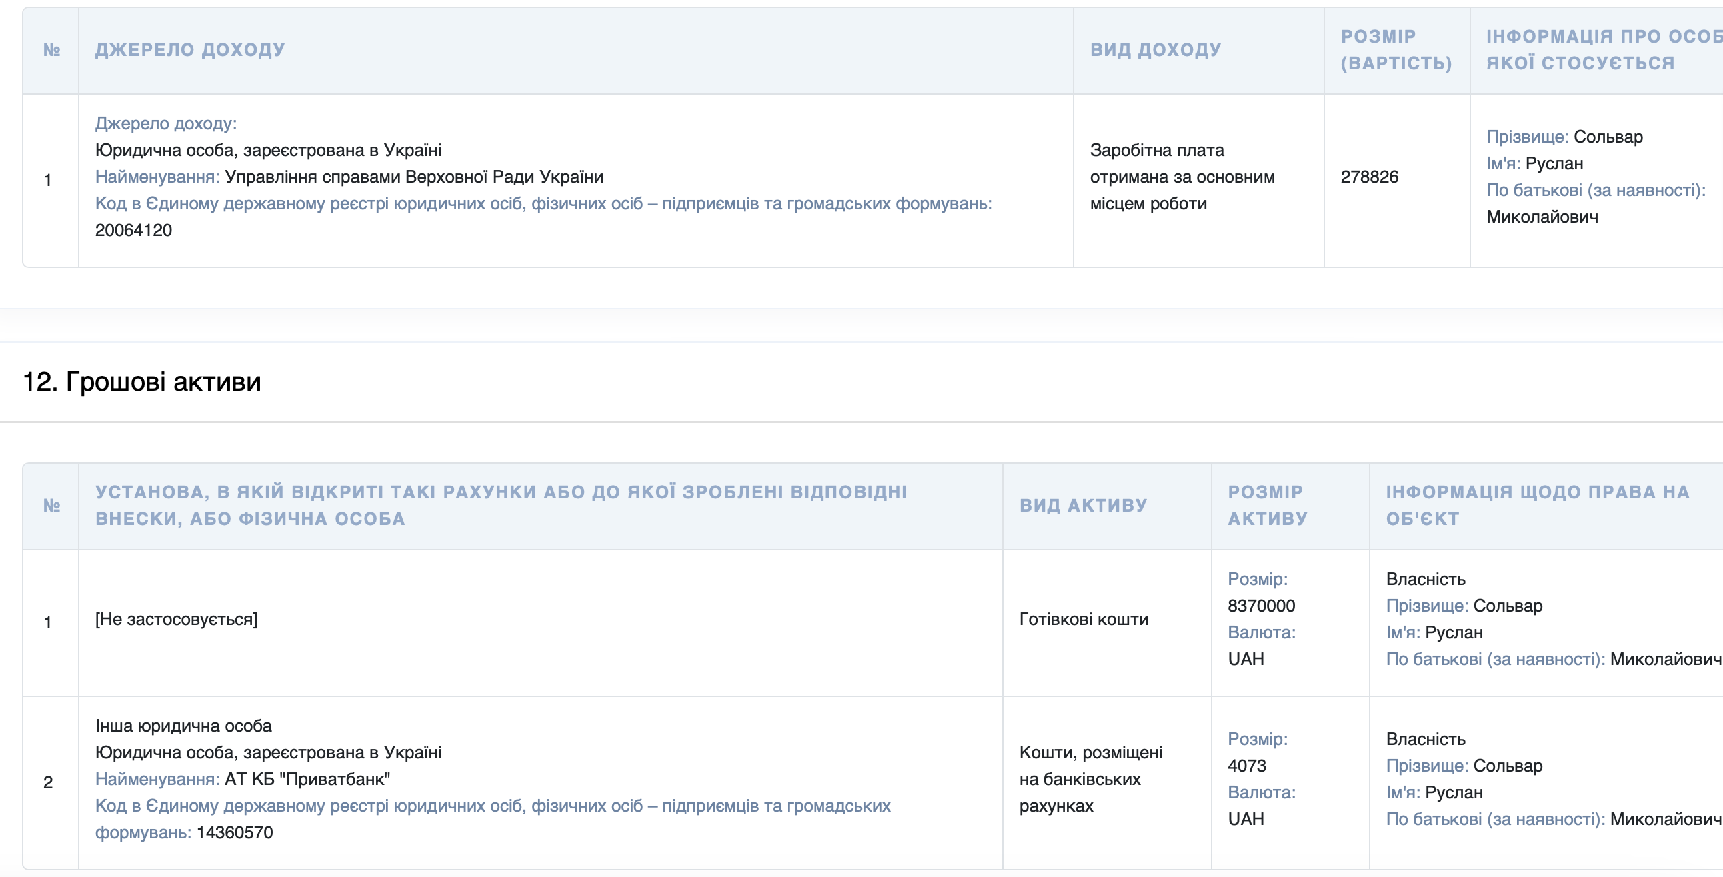1723x877 pixels.
Task: Click the 'Готівкові кошти' asset type cell
Action: point(1084,619)
